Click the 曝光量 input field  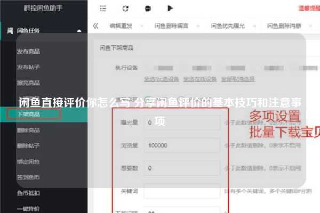pos(182,122)
